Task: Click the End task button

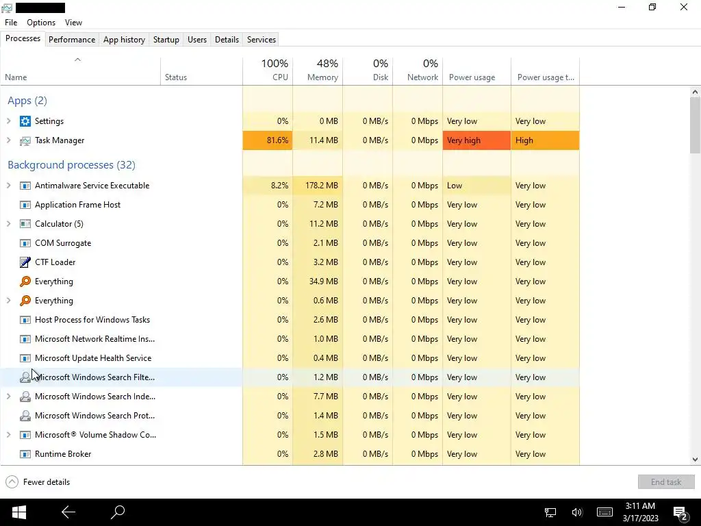Action: point(666,481)
